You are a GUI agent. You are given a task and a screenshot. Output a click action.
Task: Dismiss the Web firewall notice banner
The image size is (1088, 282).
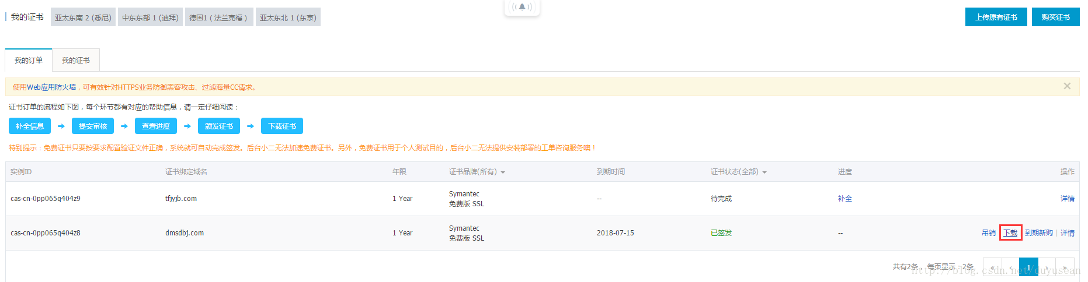click(1067, 86)
